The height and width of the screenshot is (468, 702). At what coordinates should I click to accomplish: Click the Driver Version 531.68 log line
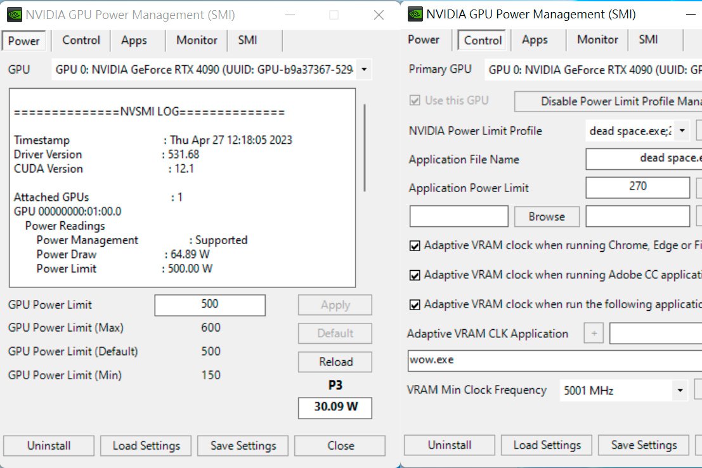pyautogui.click(x=107, y=155)
